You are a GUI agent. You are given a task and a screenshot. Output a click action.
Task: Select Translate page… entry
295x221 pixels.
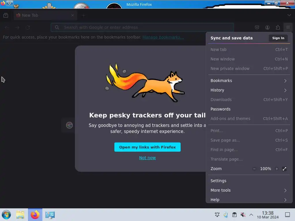click(249, 159)
